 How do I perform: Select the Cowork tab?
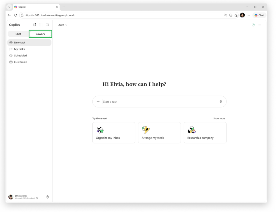point(40,34)
